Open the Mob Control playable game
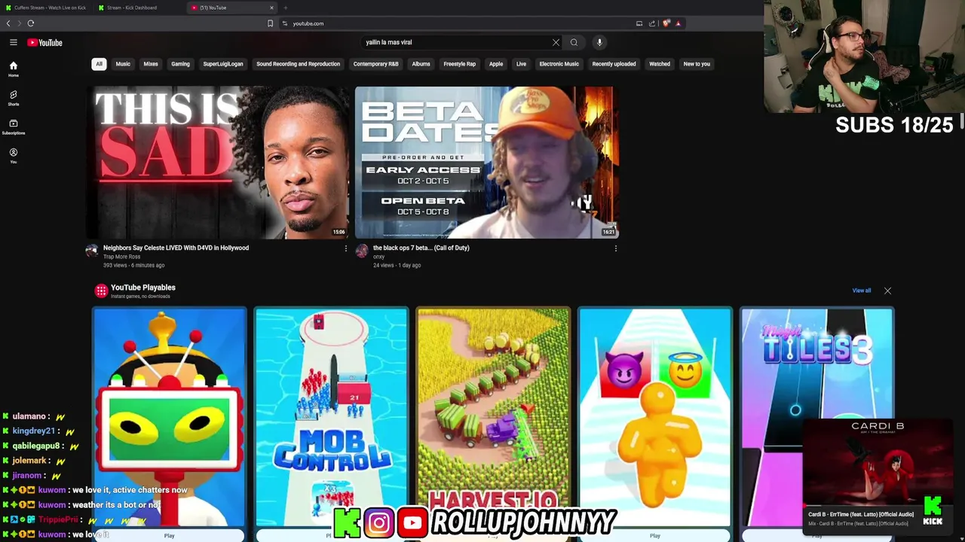Screen dimensions: 965x542 pyautogui.click(x=331, y=417)
